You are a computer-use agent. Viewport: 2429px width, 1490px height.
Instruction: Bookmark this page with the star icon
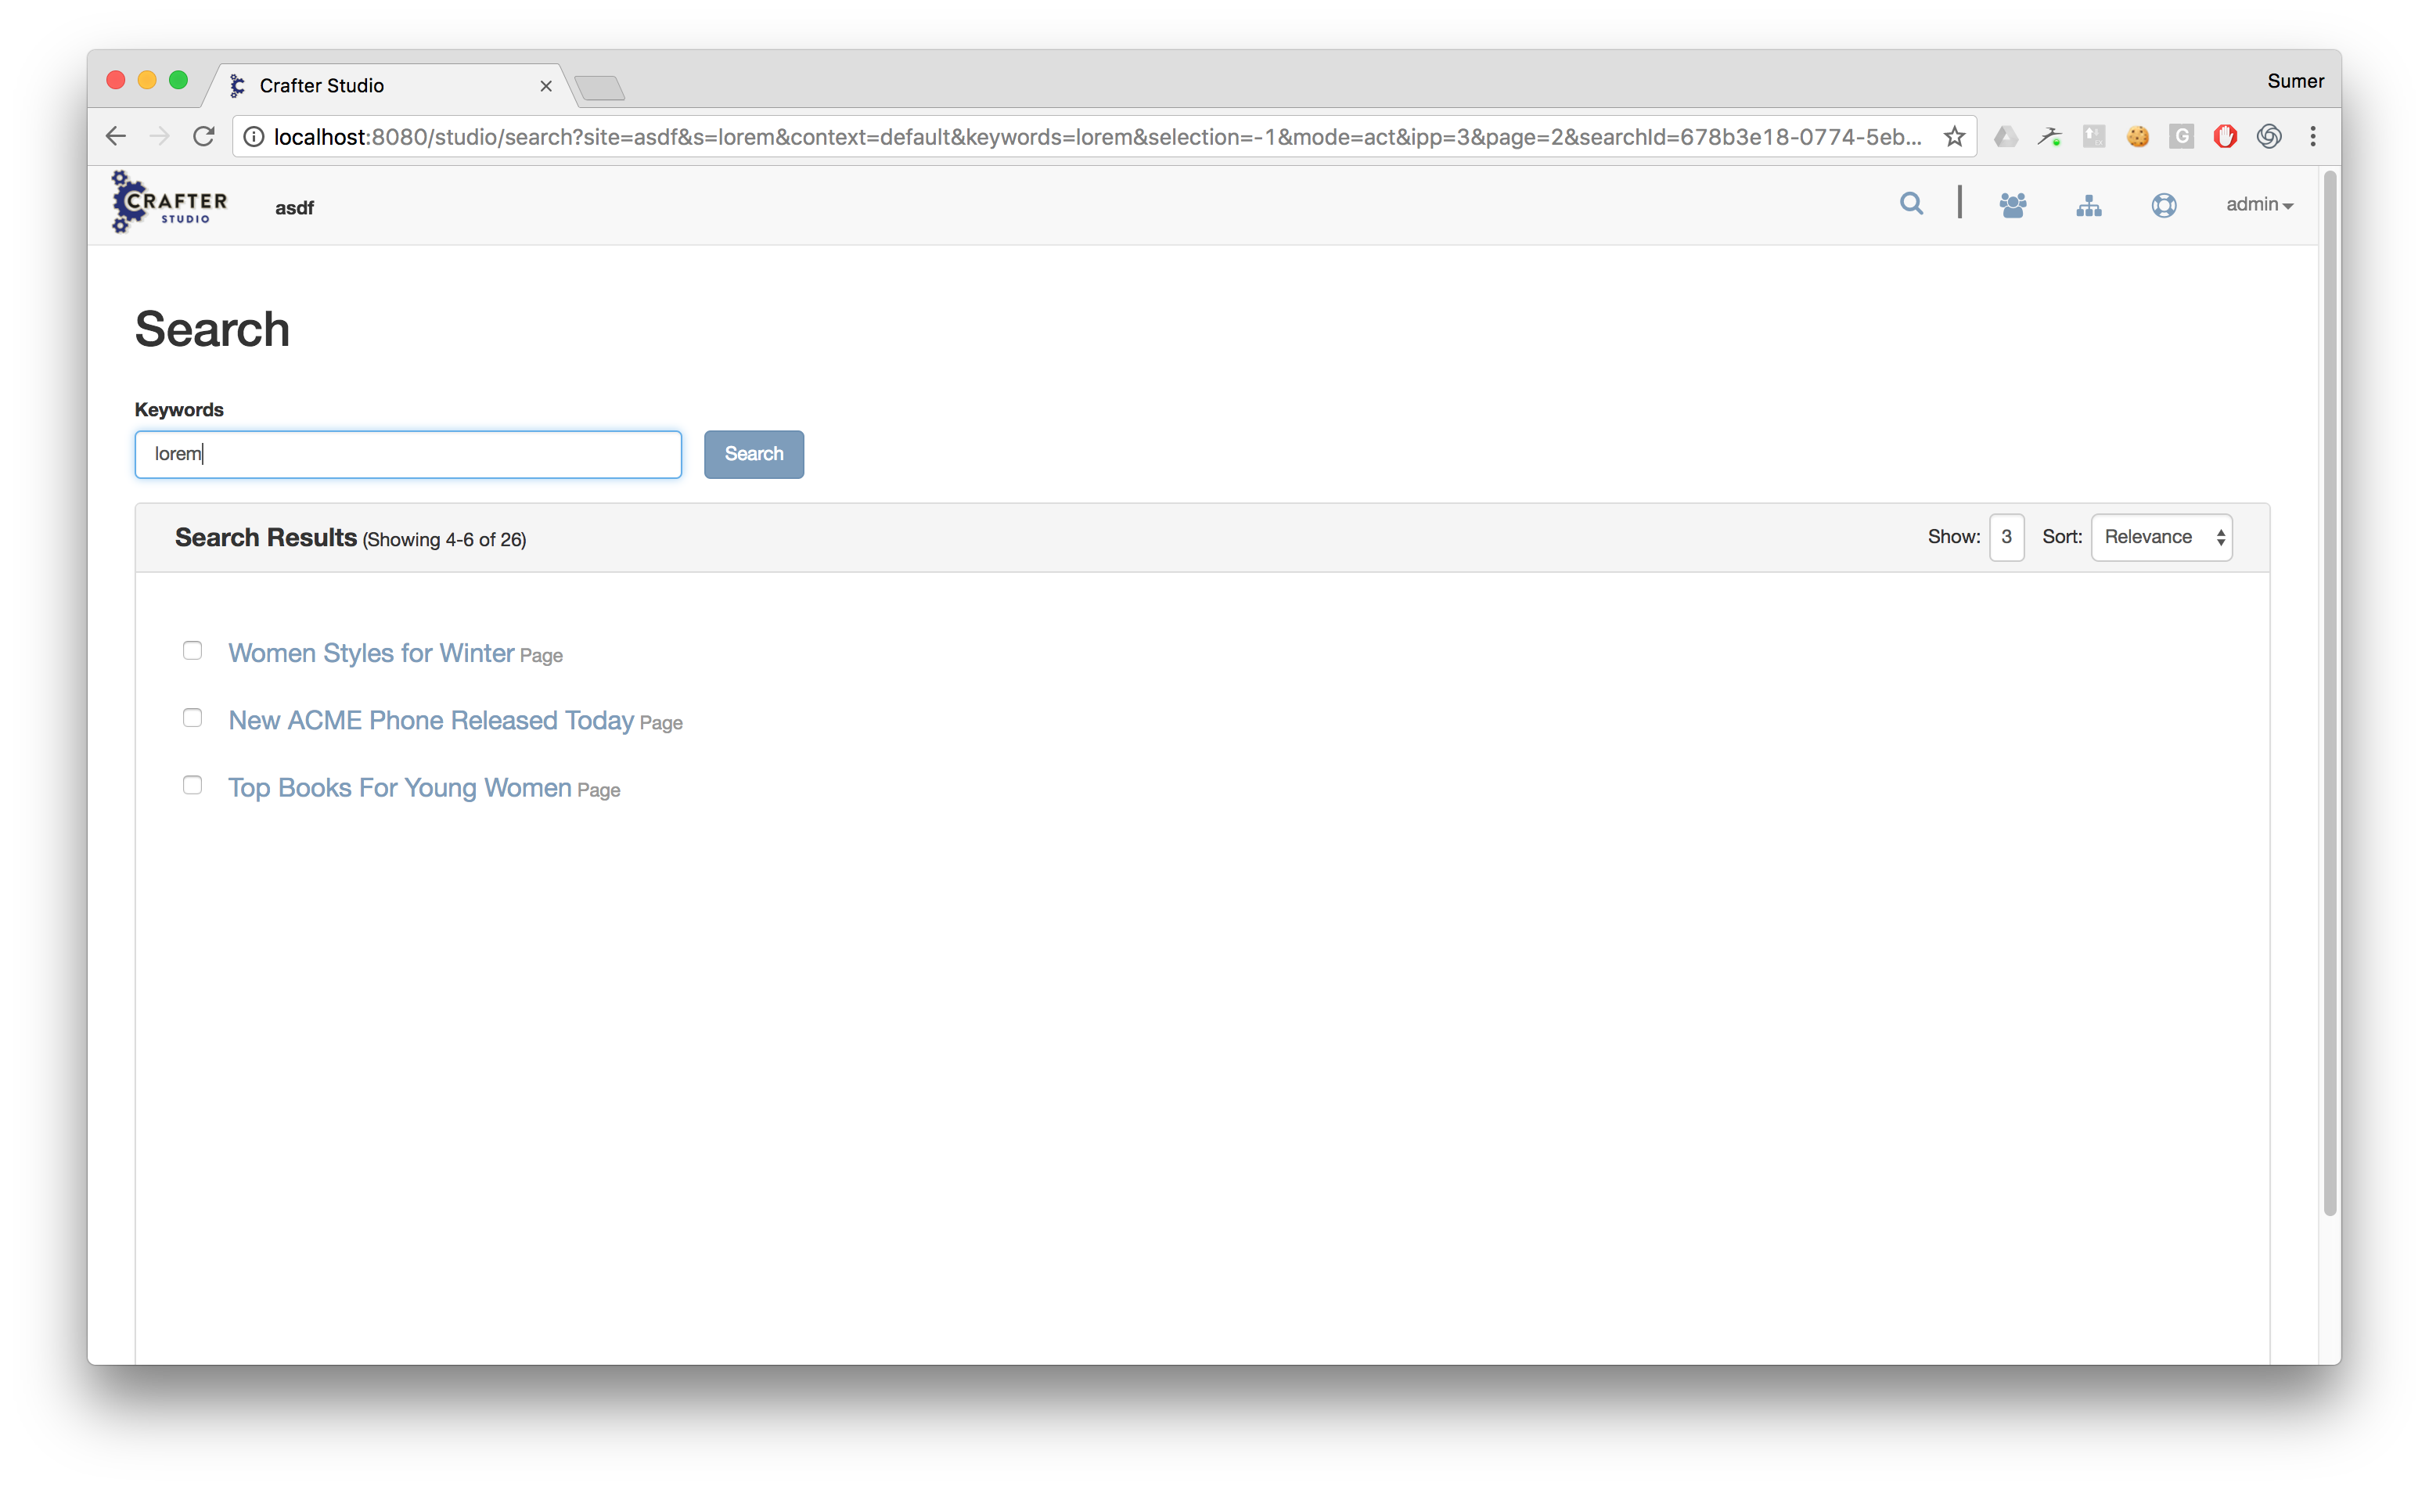(1954, 136)
